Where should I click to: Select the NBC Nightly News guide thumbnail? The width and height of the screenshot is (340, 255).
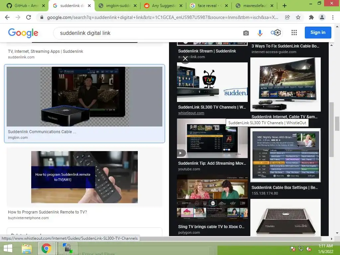285,155
